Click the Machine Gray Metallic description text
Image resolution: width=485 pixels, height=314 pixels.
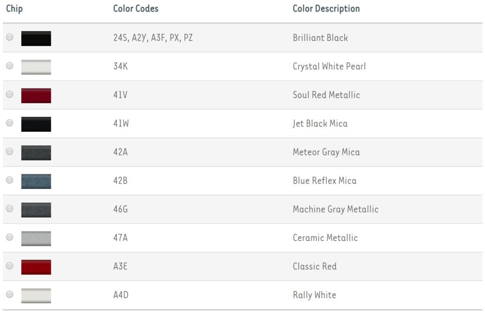(x=336, y=209)
